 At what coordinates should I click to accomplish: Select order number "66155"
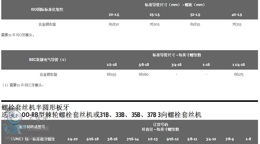coord(112,74)
